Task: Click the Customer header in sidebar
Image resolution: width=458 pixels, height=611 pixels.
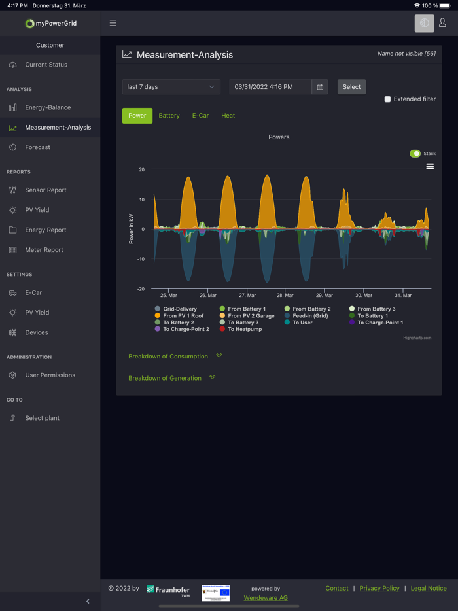Action: pyautogui.click(x=50, y=45)
